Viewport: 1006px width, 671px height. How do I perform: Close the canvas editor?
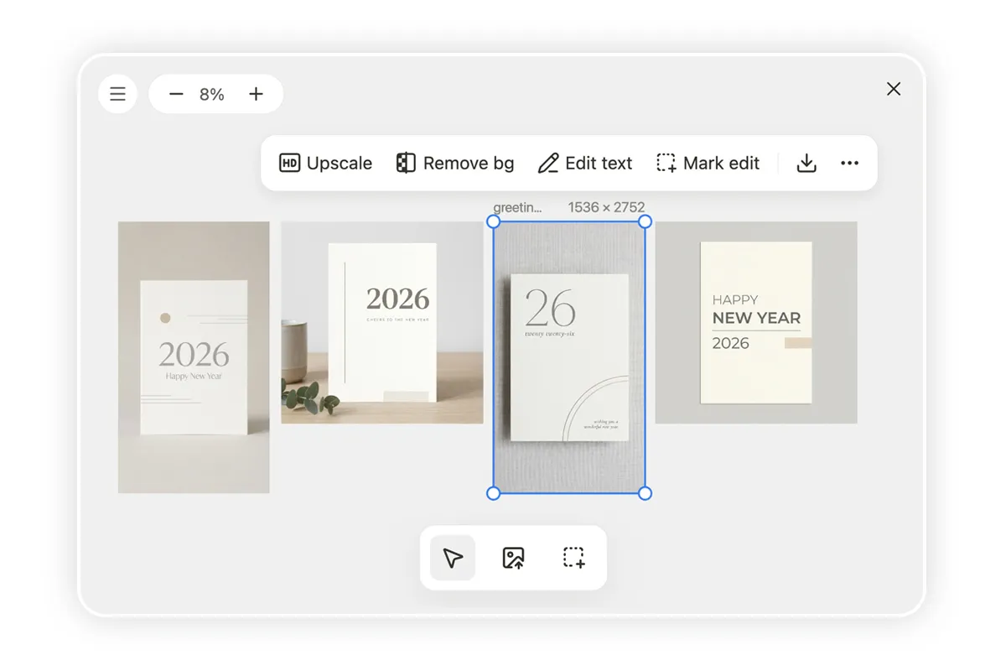click(894, 89)
